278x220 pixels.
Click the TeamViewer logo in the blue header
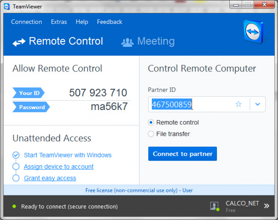click(x=254, y=32)
